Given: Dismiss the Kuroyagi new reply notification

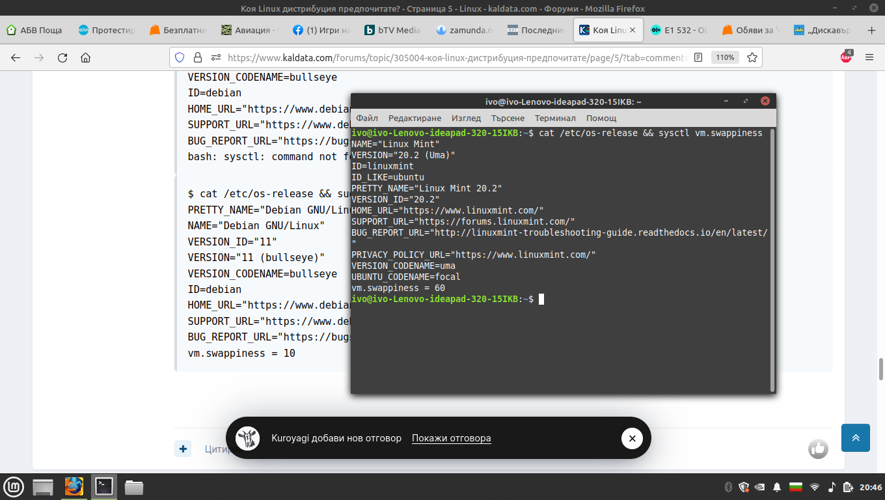Looking at the screenshot, I should pos(632,438).
